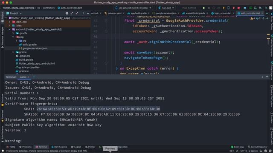The width and height of the screenshot is (273, 153).
Task: Switch to android/build.gradle editor tab
Action: click(195, 13)
